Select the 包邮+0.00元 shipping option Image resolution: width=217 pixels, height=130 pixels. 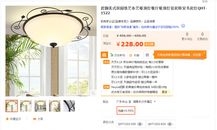[x=126, y=111]
